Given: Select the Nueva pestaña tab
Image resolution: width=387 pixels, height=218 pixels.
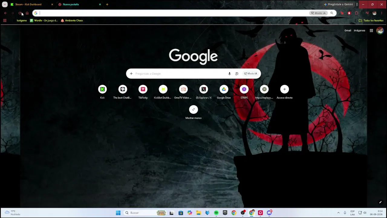Looking at the screenshot, I should pyautogui.click(x=71, y=5).
